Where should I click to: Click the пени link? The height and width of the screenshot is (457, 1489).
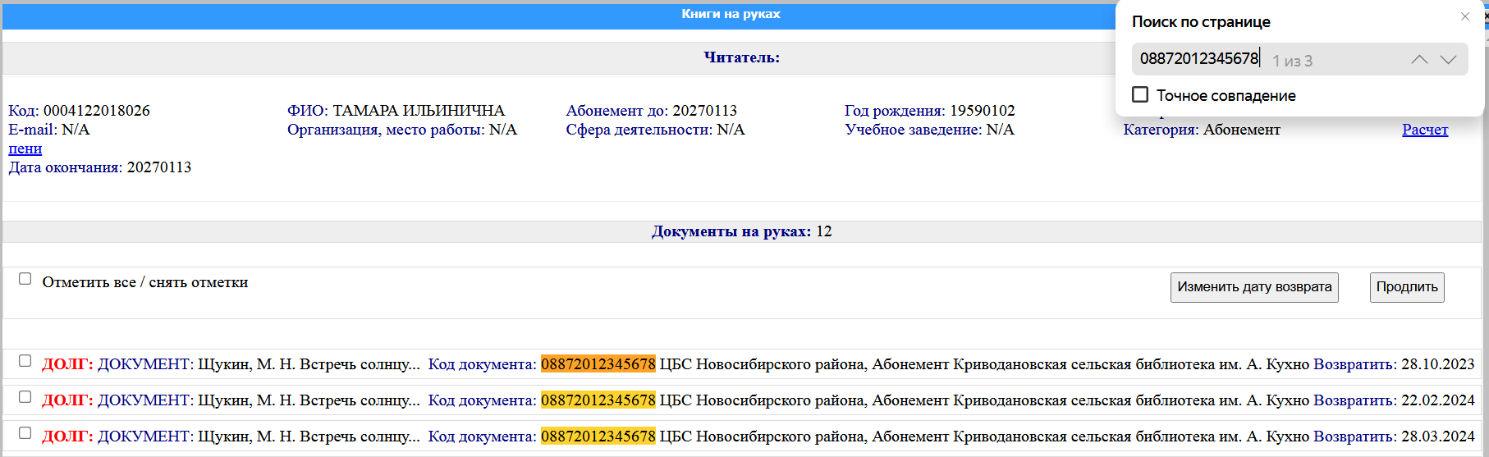(x=25, y=149)
